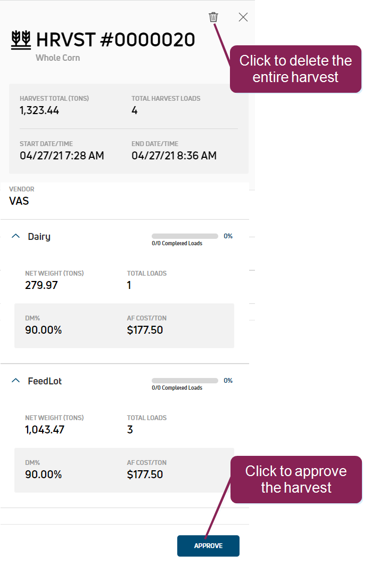The height and width of the screenshot is (563, 371).
Task: Click the Whole Corn subtitle
Action: [57, 58]
